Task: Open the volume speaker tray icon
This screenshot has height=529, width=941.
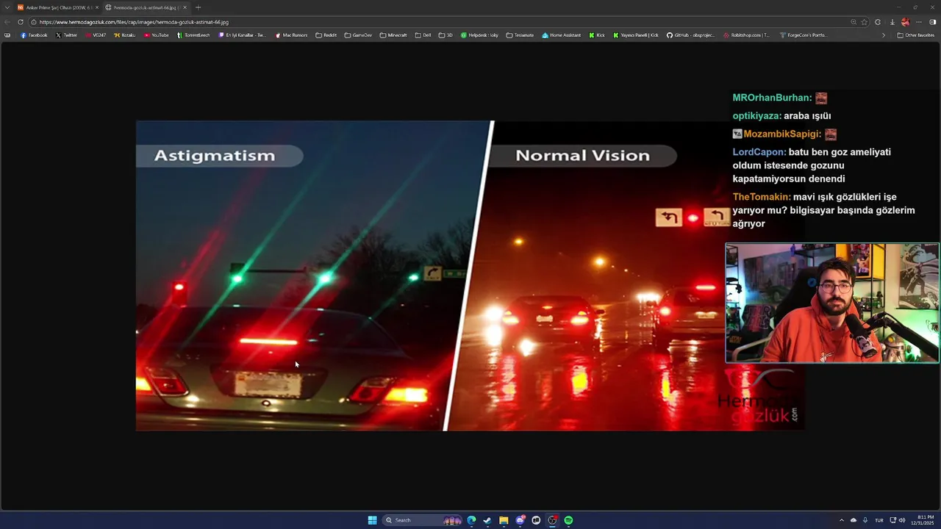Action: (x=902, y=520)
